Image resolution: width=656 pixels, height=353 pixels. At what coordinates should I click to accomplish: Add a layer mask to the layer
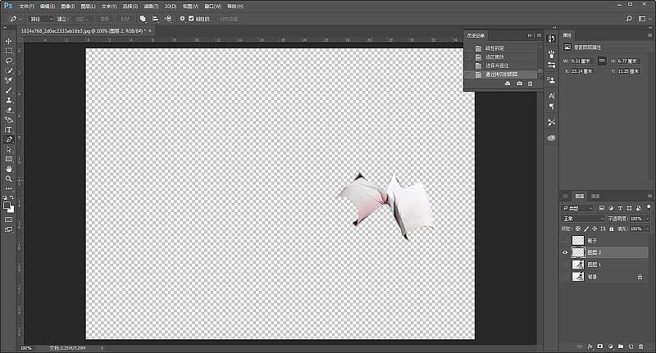tap(599, 346)
